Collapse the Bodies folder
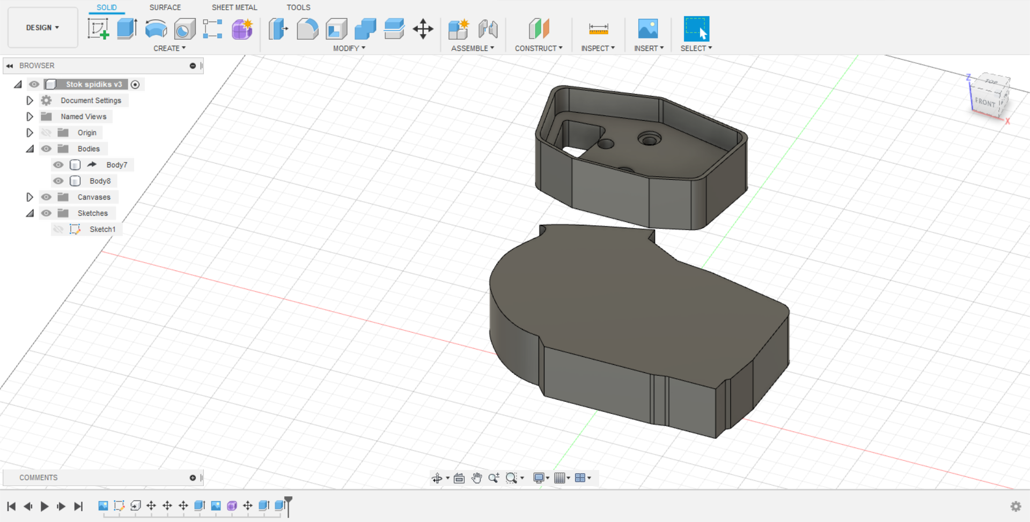Screen dimensions: 1030x522 30,149
